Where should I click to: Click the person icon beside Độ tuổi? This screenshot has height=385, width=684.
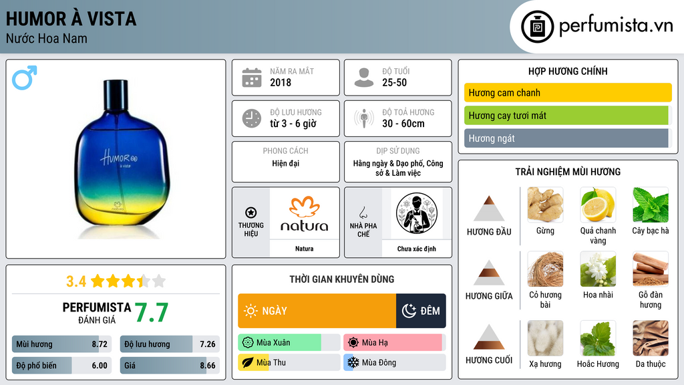[364, 78]
